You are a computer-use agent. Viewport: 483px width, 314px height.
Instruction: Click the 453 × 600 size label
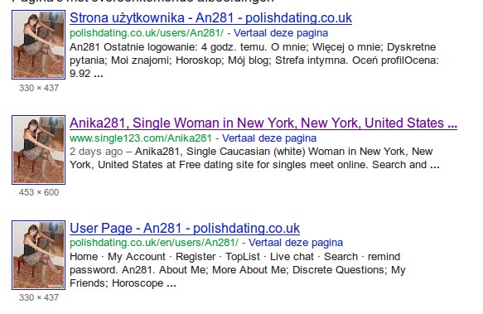pos(39,192)
